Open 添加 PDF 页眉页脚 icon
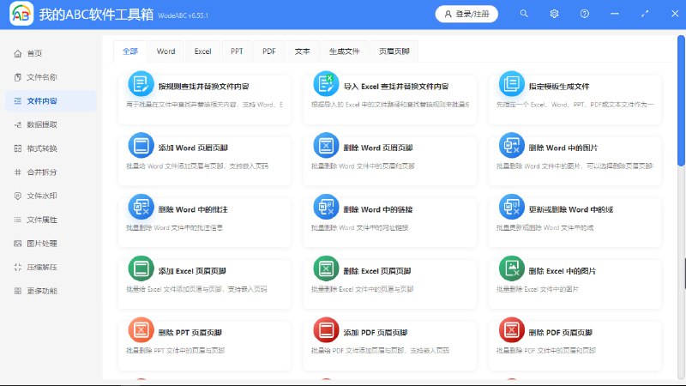The height and width of the screenshot is (386, 686). click(325, 330)
